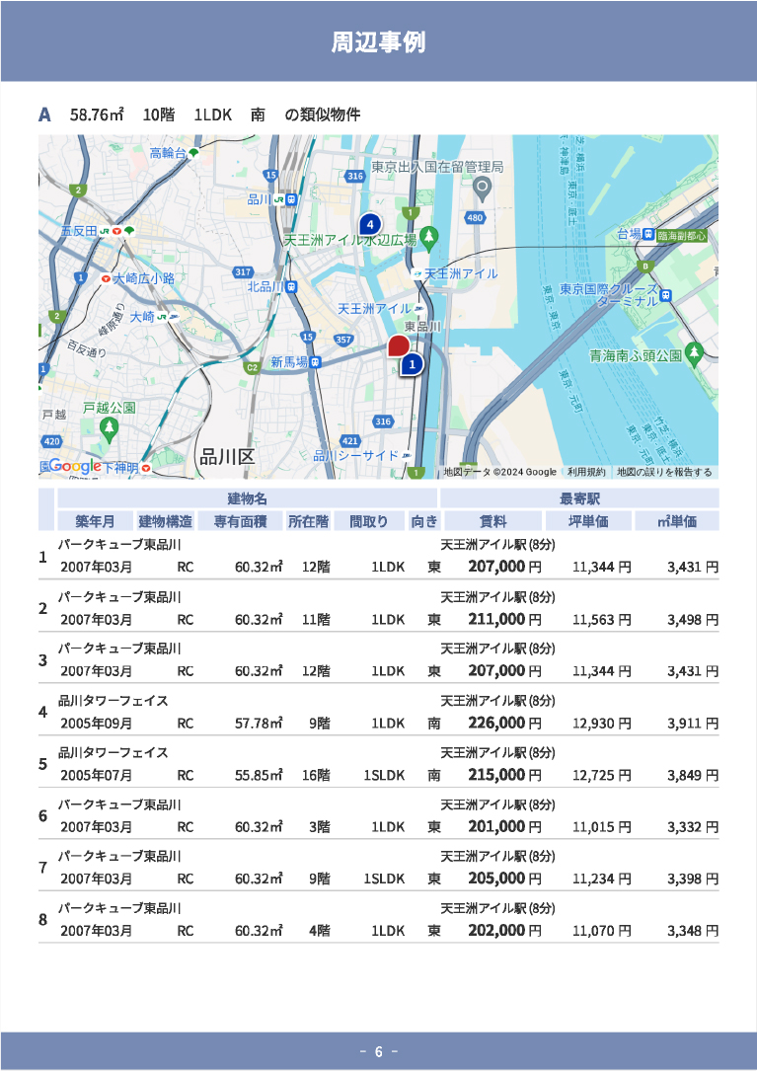Click the 55.85㎡ area value

pos(259,775)
